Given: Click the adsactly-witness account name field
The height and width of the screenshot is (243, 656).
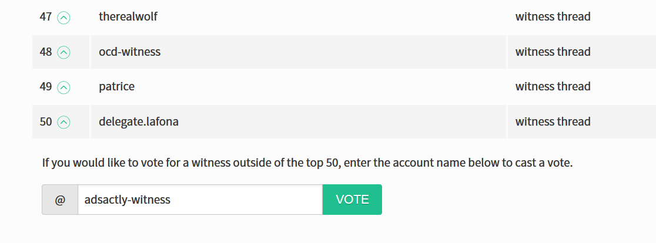Looking at the screenshot, I should (200, 200).
